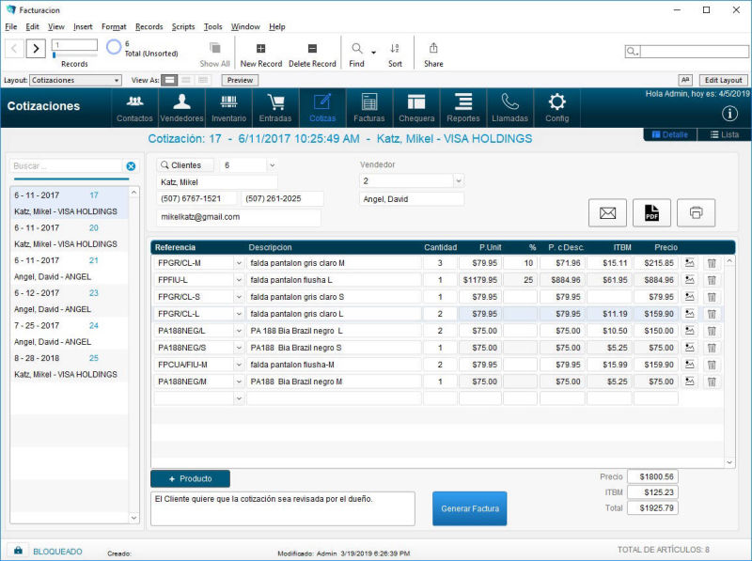Expand the empty new row reference dropdown
Image resolution: width=752 pixels, height=561 pixels.
point(239,398)
